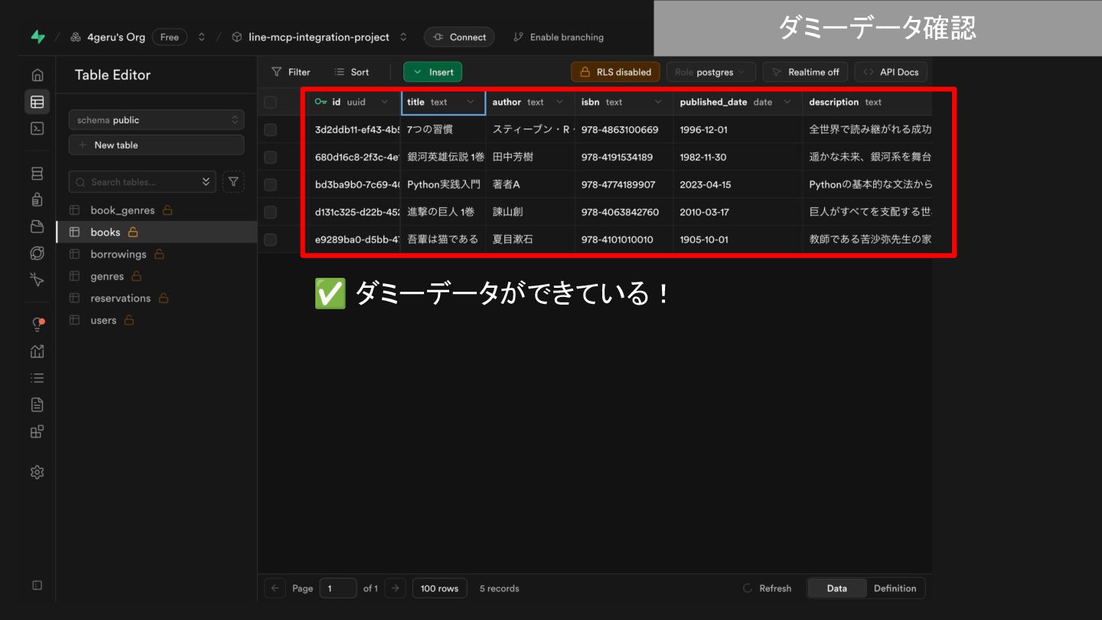Select the Table Editor sidebar icon
This screenshot has width=1102, height=620.
pos(37,102)
